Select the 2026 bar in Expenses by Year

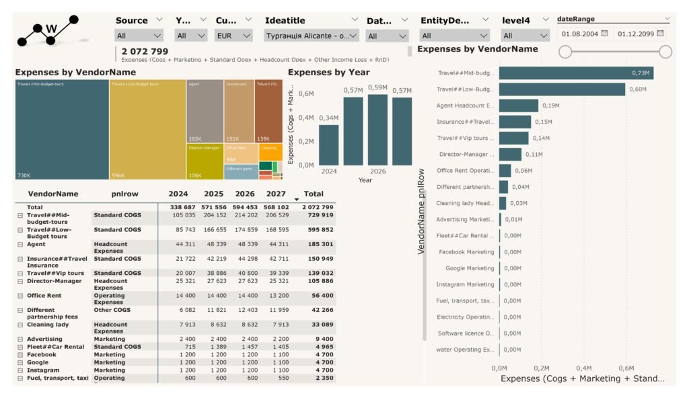tap(377, 129)
